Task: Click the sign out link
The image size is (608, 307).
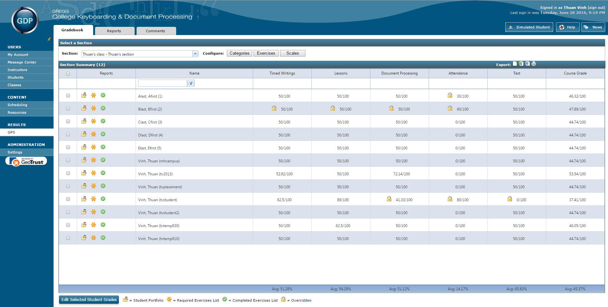Action: (596, 8)
